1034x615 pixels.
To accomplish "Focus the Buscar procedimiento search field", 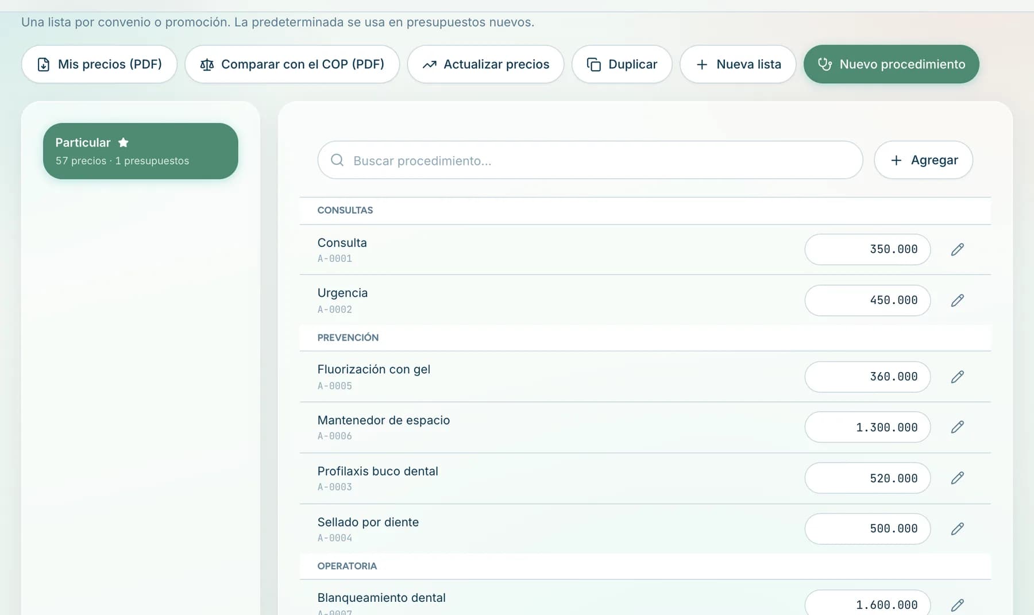I will 590,160.
